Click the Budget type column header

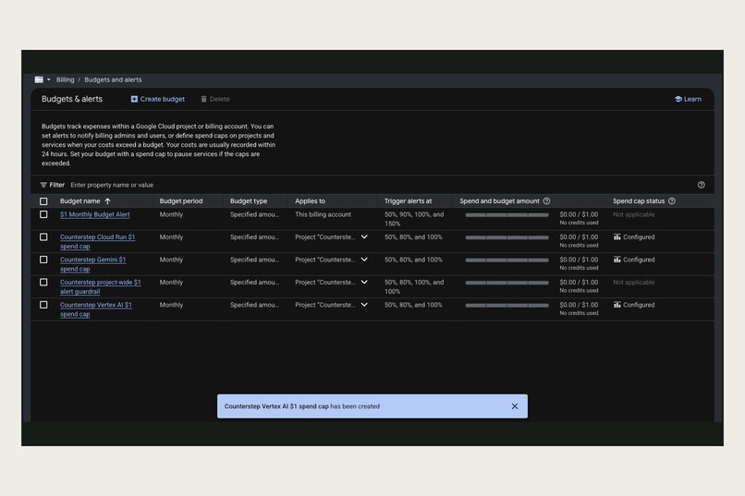[x=249, y=201]
